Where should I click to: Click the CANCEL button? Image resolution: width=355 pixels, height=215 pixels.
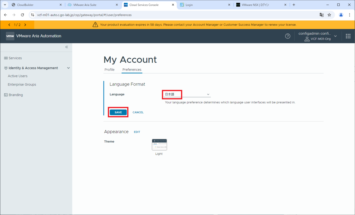click(x=138, y=112)
